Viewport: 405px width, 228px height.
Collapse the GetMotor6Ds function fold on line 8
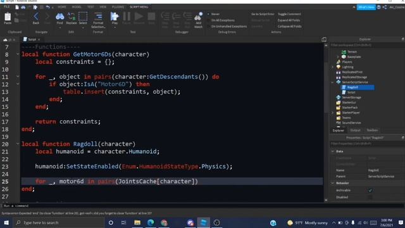tap(18, 54)
